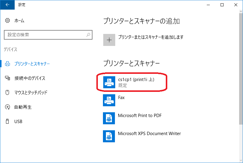Viewport: 243px width, 163px height.
Task: Open プリンターとスキャナー in sidebar
Action: pyautogui.click(x=32, y=64)
